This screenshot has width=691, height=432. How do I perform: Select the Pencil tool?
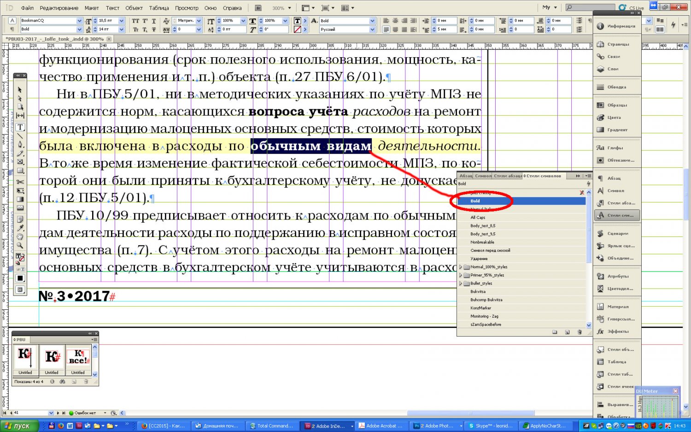click(20, 154)
